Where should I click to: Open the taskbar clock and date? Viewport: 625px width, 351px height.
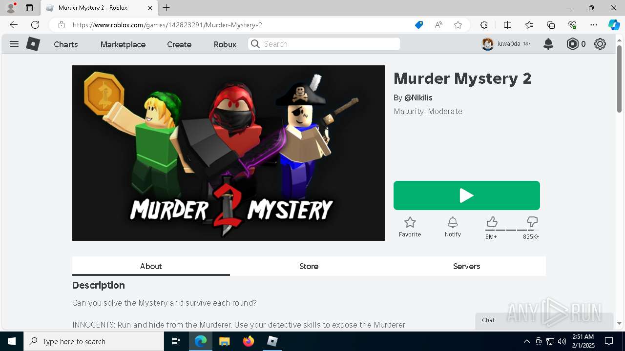click(583, 341)
